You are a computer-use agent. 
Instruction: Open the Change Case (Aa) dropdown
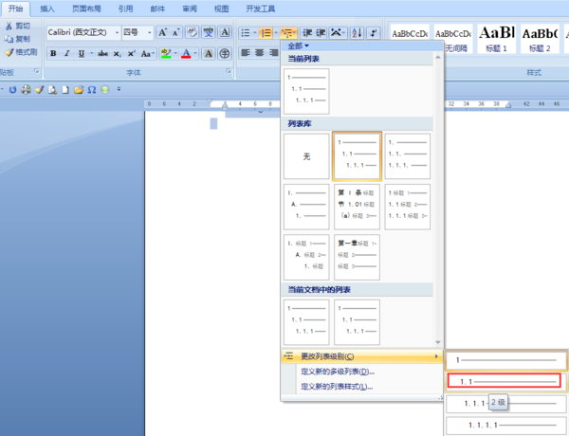tap(147, 54)
